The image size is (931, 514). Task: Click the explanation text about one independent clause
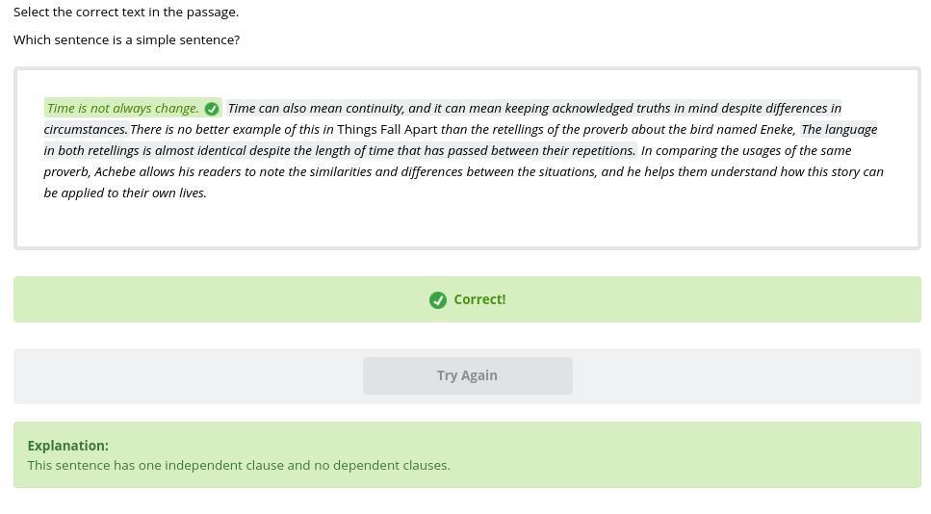(238, 465)
